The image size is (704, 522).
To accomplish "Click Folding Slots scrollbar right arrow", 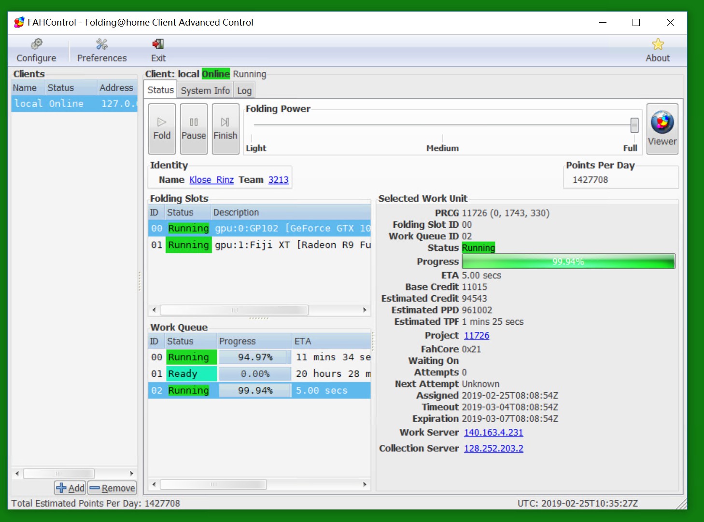I will [x=365, y=310].
